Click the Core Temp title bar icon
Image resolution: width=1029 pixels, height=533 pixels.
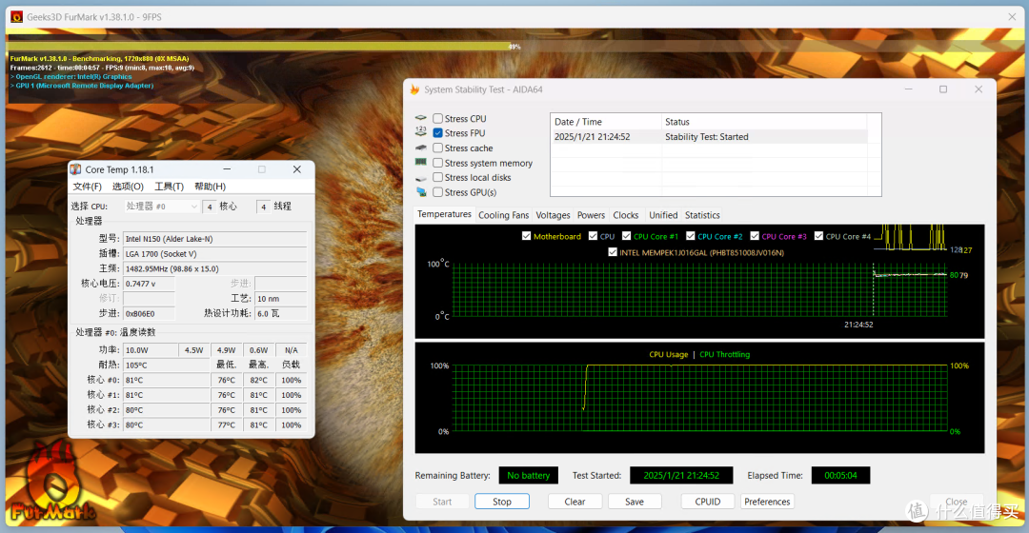[76, 169]
